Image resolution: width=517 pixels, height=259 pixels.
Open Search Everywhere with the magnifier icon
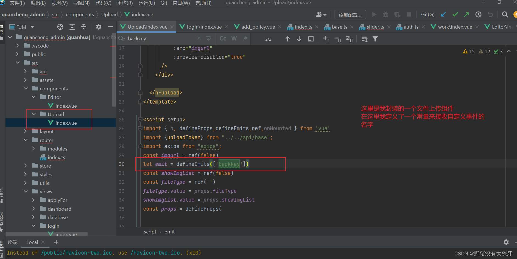tap(505, 14)
